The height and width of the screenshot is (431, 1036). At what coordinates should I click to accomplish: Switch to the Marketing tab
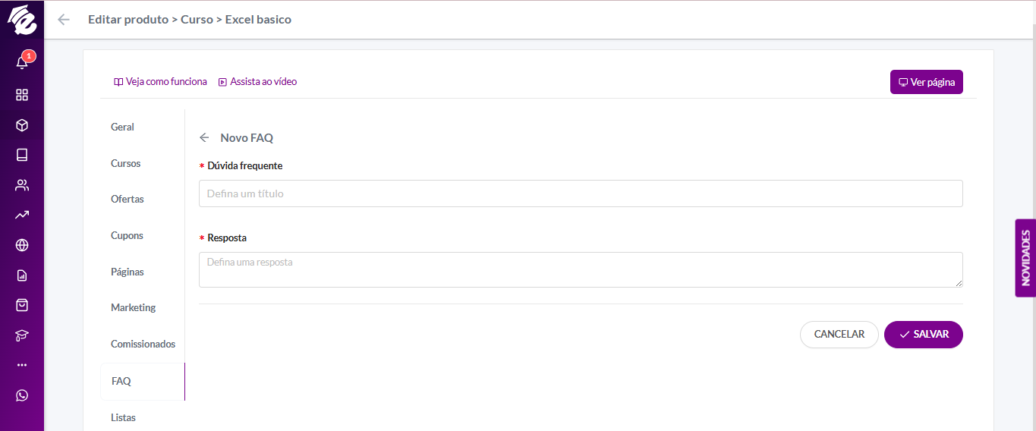133,307
